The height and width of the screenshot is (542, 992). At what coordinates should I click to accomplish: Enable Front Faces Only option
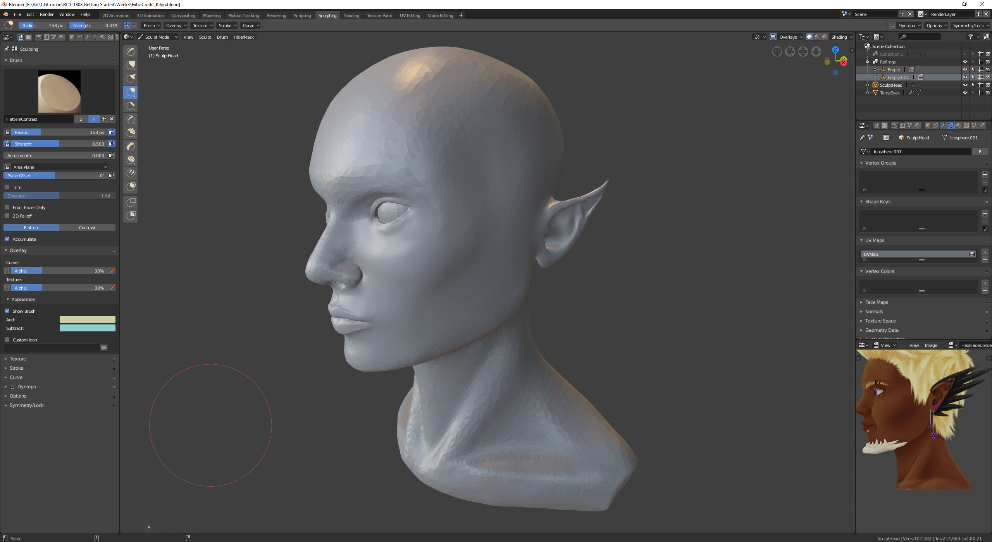tap(7, 207)
